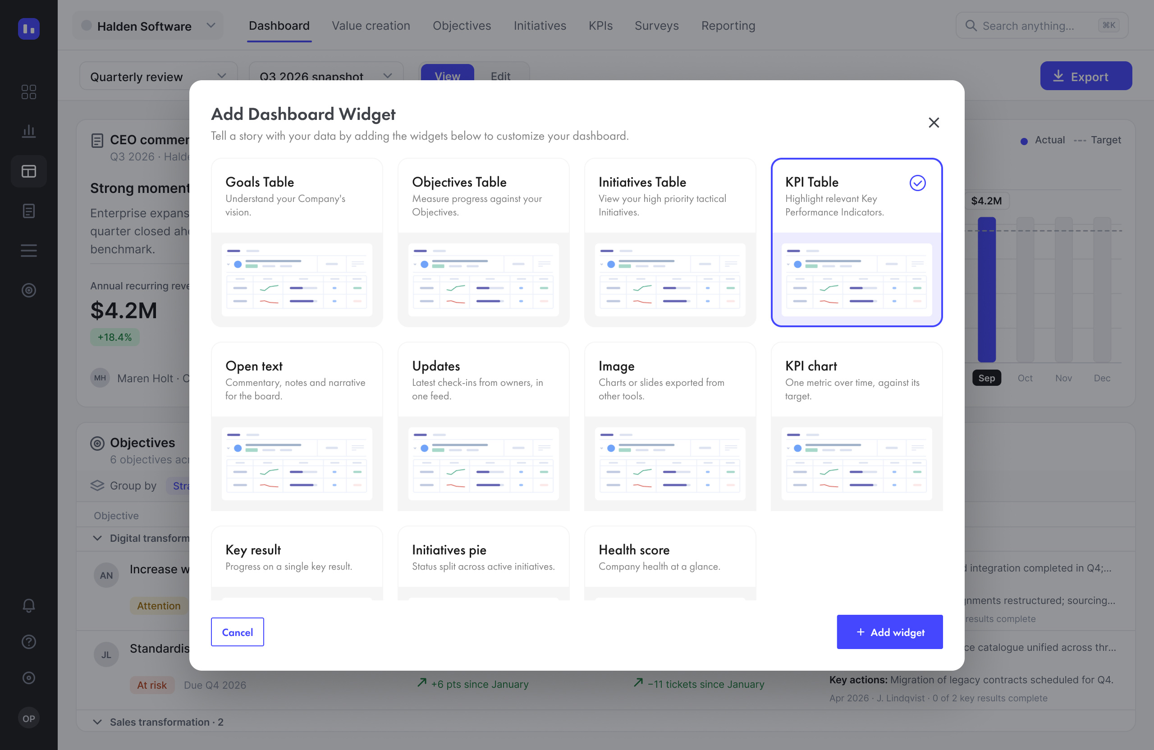The width and height of the screenshot is (1154, 750).
Task: Click the Cancel button
Action: pos(237,632)
